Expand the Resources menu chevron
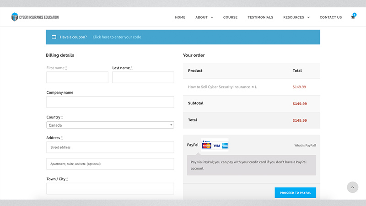The image size is (366, 206). click(308, 17)
